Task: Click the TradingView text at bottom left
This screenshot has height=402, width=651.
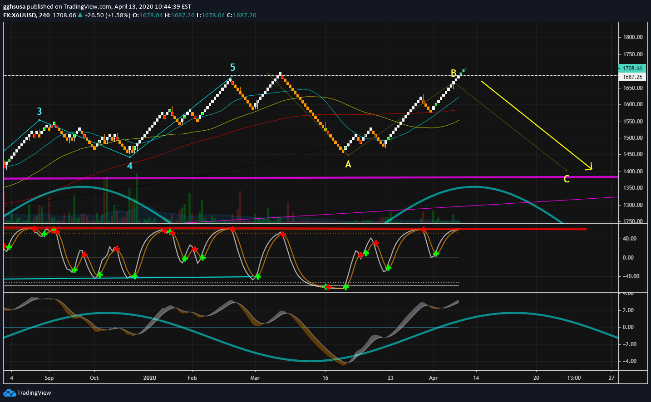Action: tap(34, 393)
